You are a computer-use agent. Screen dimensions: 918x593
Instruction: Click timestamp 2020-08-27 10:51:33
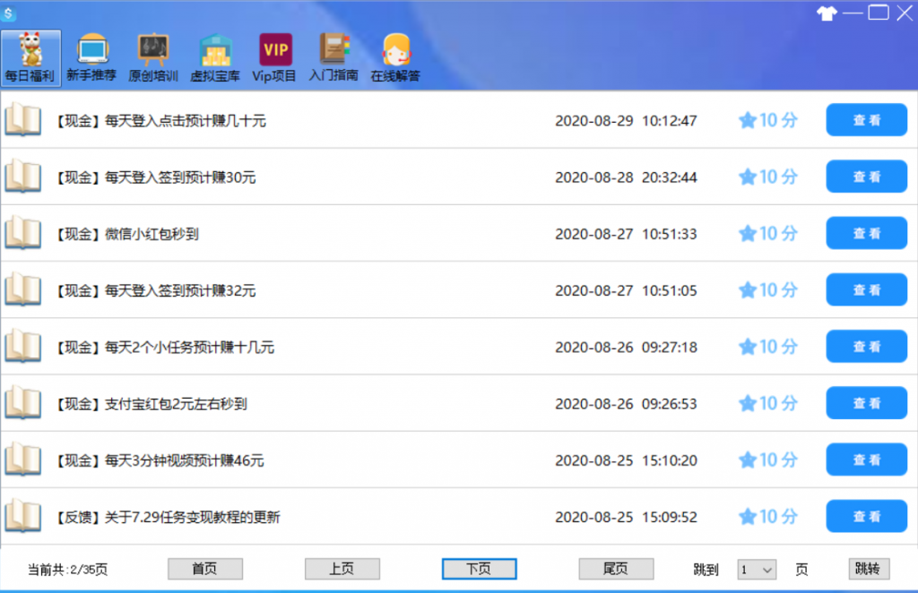point(626,234)
